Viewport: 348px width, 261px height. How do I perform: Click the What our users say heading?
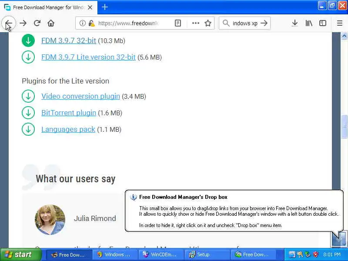click(75, 179)
